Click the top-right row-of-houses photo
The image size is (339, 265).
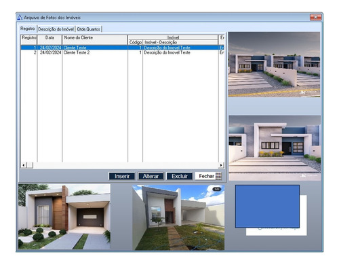[x=274, y=65]
